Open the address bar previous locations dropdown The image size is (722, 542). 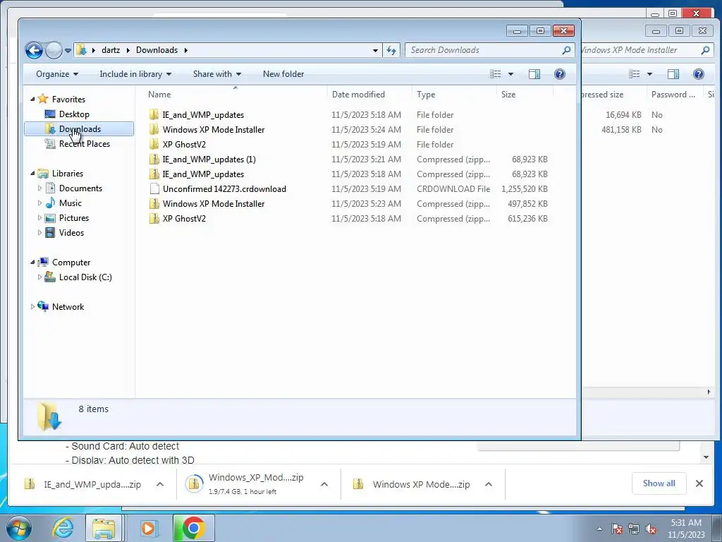375,50
